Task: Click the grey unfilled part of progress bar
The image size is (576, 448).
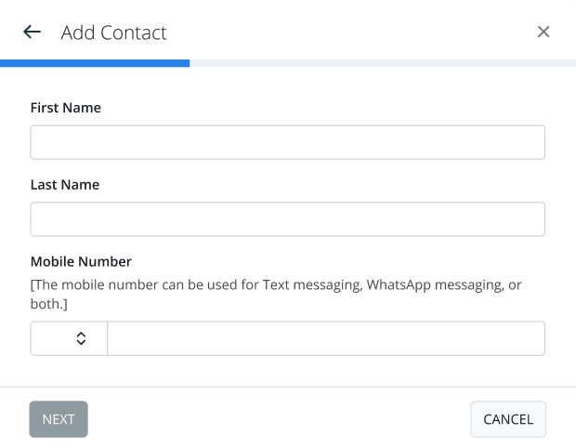Action: (382, 63)
